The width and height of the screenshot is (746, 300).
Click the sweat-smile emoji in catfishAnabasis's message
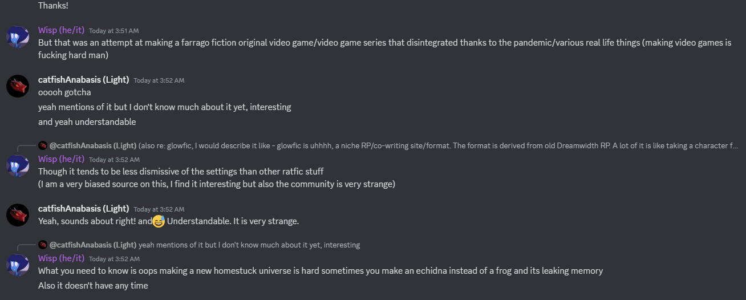pos(159,221)
